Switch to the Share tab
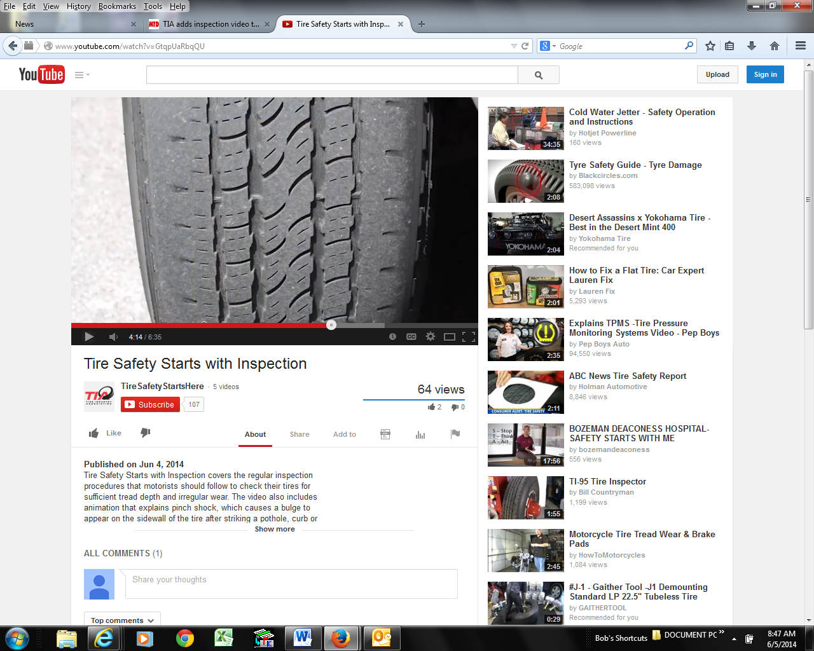 (x=299, y=434)
